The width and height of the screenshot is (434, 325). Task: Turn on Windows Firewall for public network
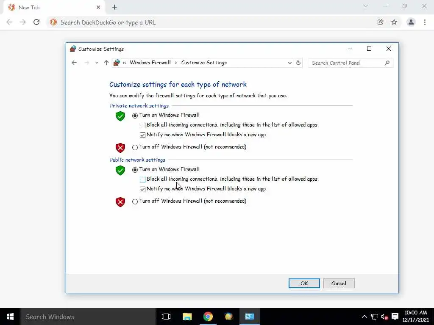135,169
